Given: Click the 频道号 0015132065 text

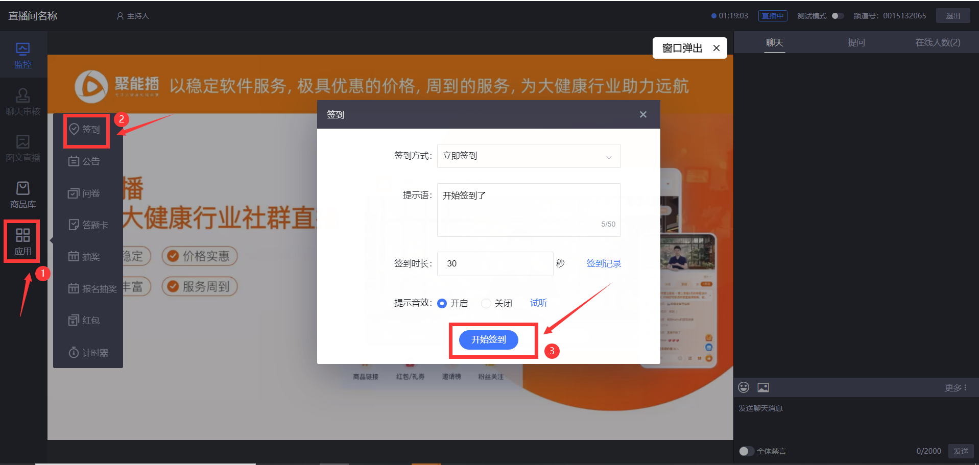Looking at the screenshot, I should pos(890,16).
